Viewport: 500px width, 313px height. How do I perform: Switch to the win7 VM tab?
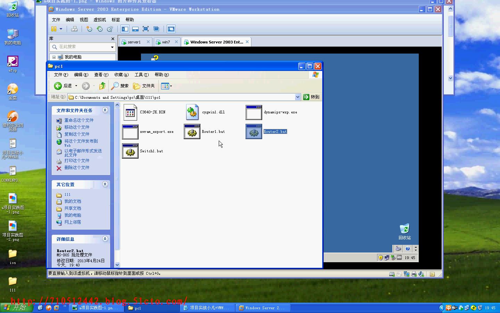pyautogui.click(x=166, y=42)
